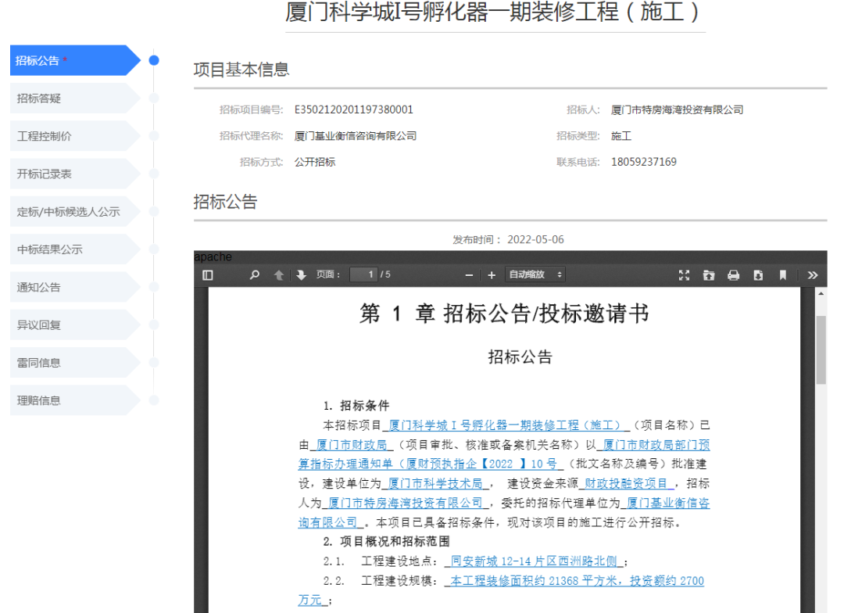Go to previous PDF page
Image resolution: width=844 pixels, height=613 pixels.
(x=278, y=275)
